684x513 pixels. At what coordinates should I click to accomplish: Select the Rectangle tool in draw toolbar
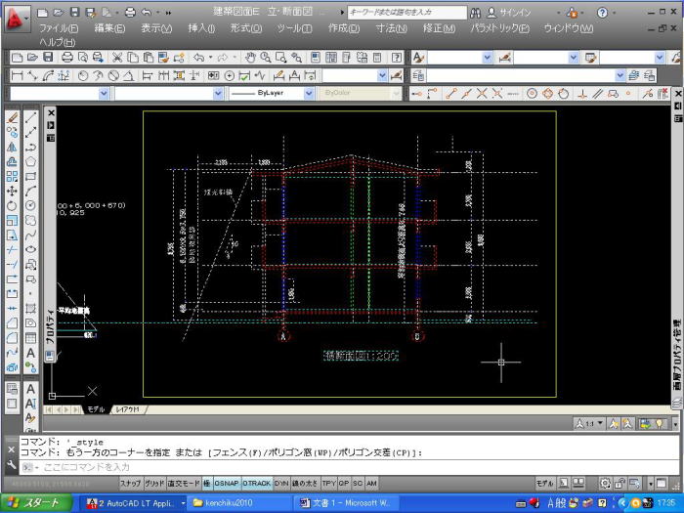30,176
